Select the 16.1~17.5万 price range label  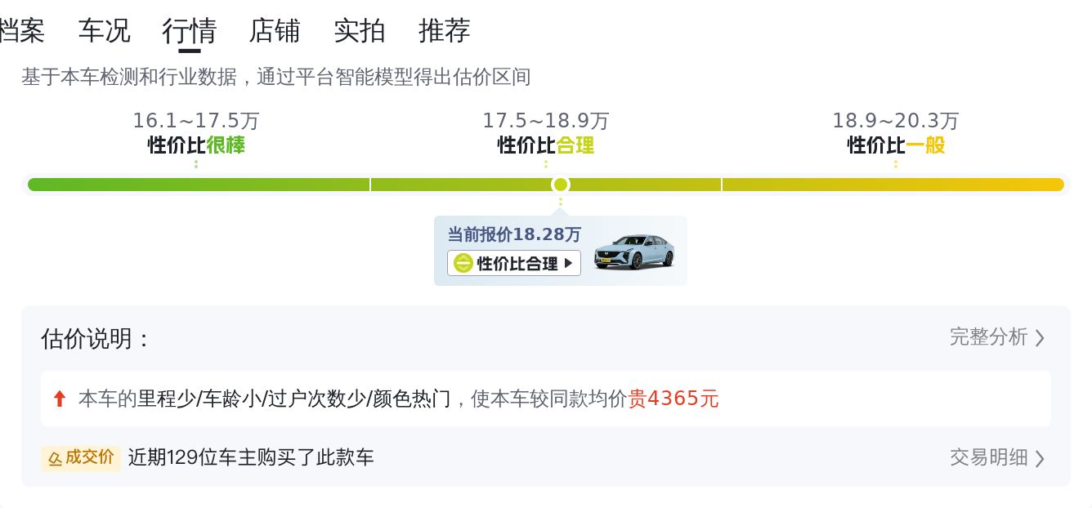(x=196, y=121)
